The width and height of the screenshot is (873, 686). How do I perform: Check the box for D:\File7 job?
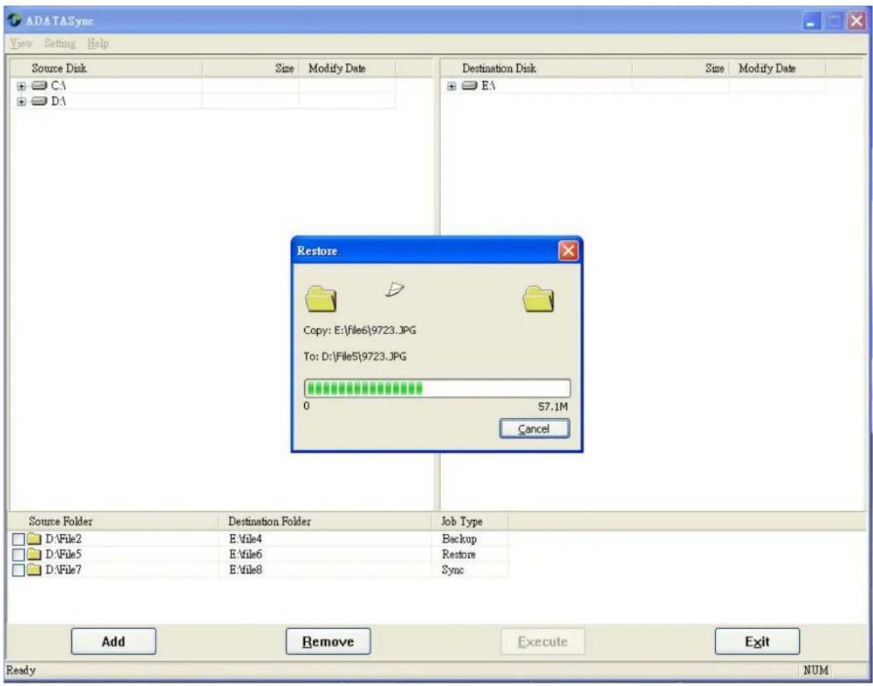(x=19, y=570)
